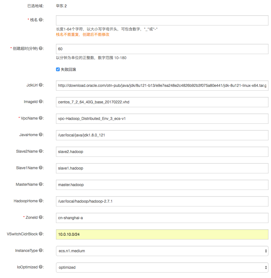The height and width of the screenshot is (278, 271).
Task: Click help icon next to 创建超时(分钟)
Action: [x=41, y=48]
